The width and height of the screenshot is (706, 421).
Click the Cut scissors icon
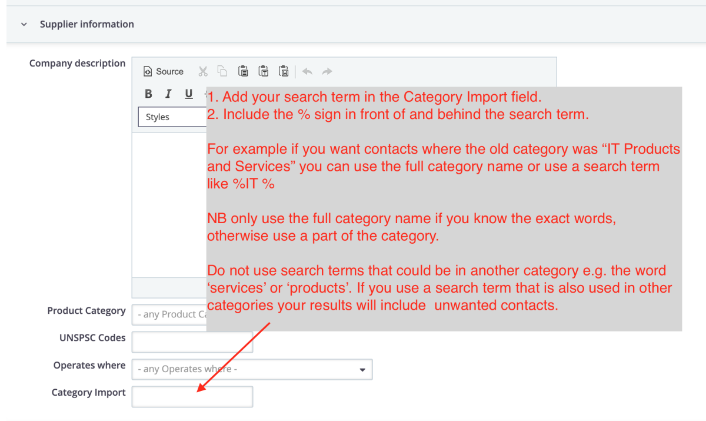(x=203, y=71)
